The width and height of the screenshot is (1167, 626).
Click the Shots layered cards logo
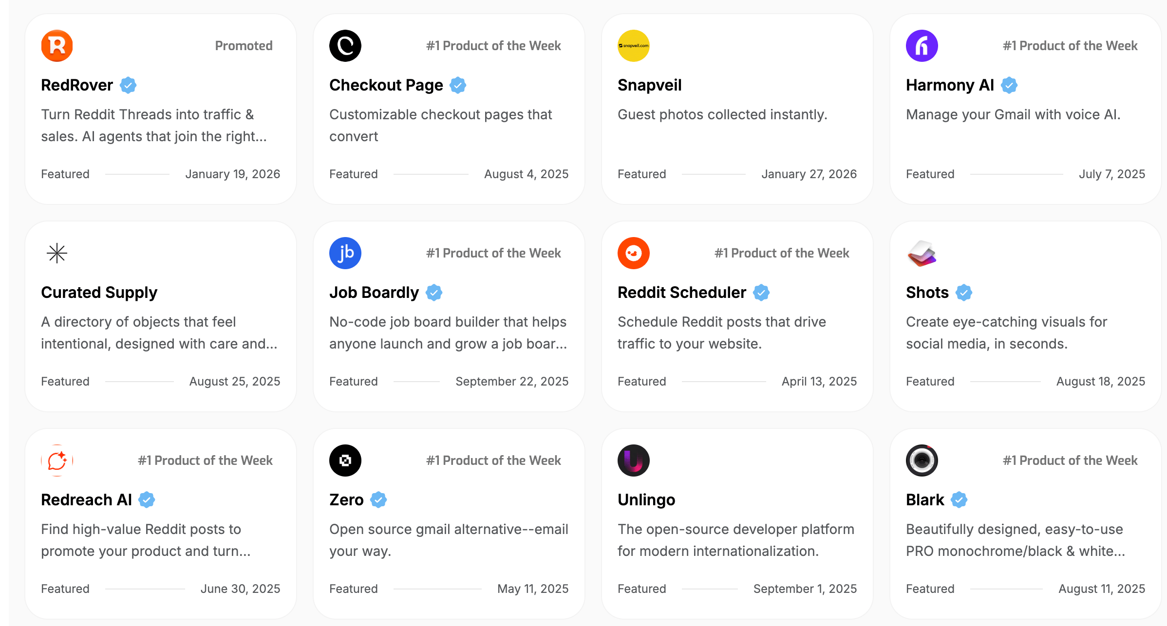[922, 253]
